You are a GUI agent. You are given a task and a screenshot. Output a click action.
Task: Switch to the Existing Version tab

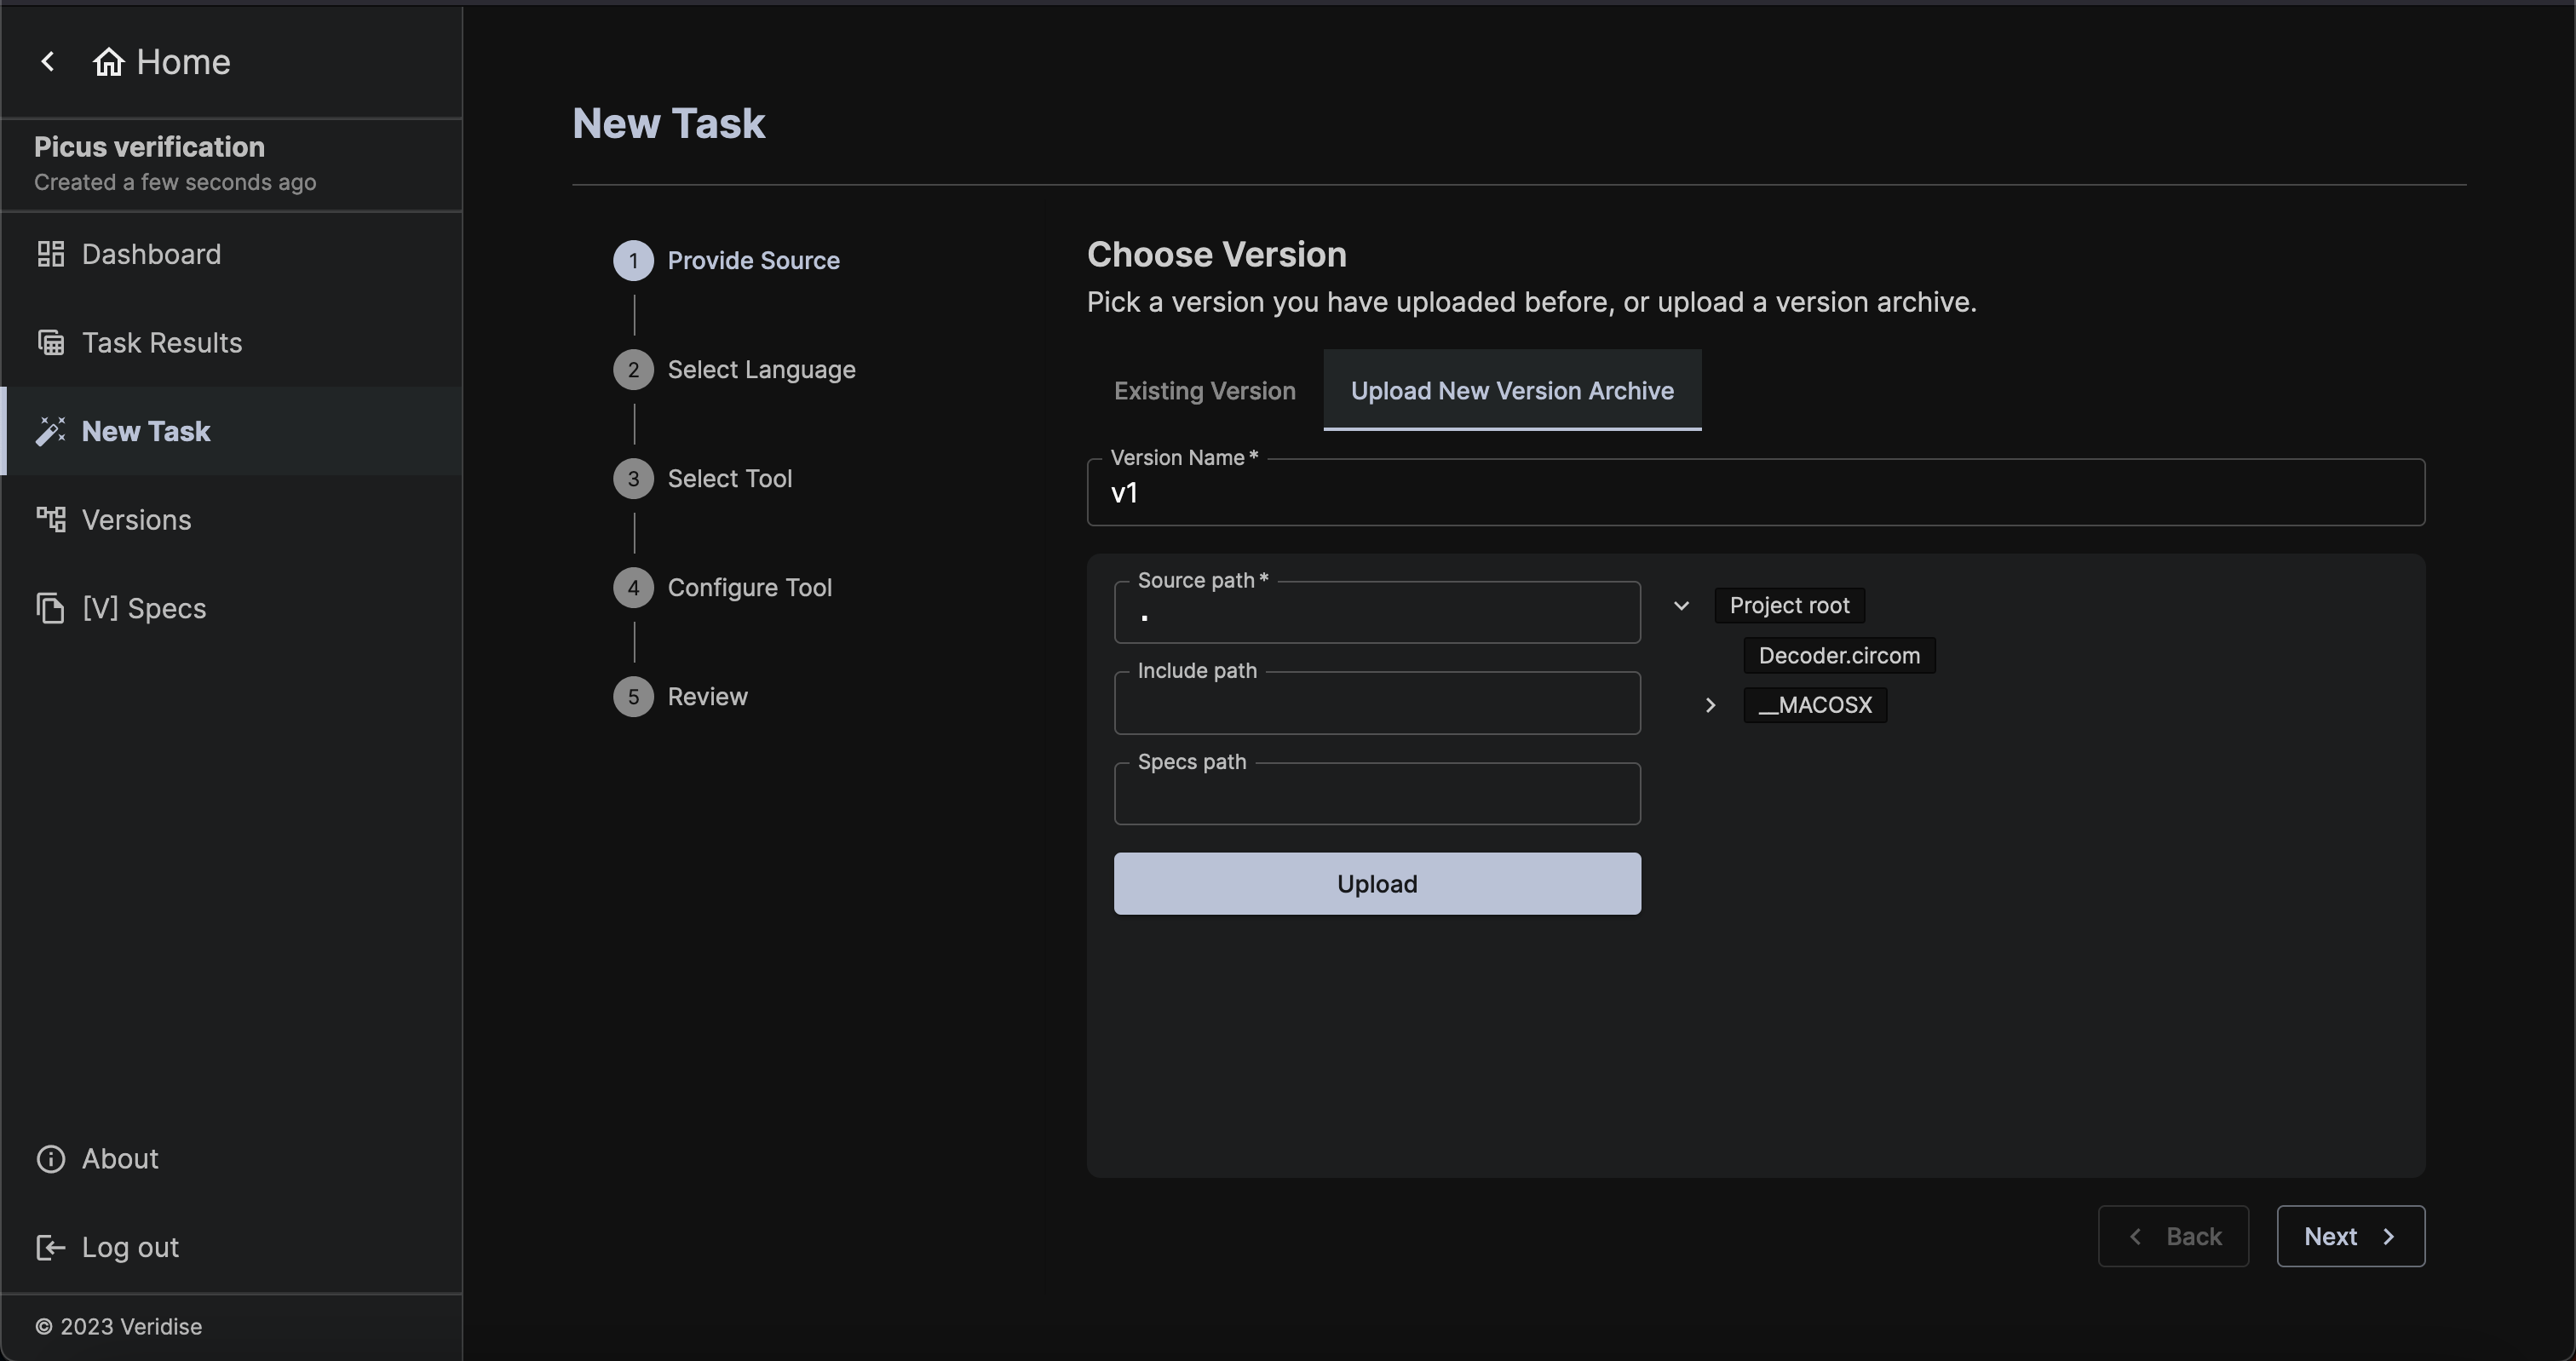pyautogui.click(x=1204, y=391)
